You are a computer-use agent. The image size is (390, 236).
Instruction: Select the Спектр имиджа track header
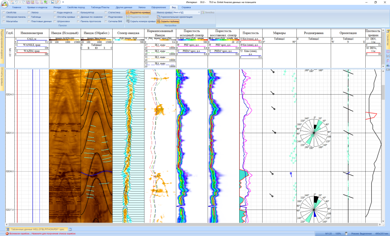128,33
